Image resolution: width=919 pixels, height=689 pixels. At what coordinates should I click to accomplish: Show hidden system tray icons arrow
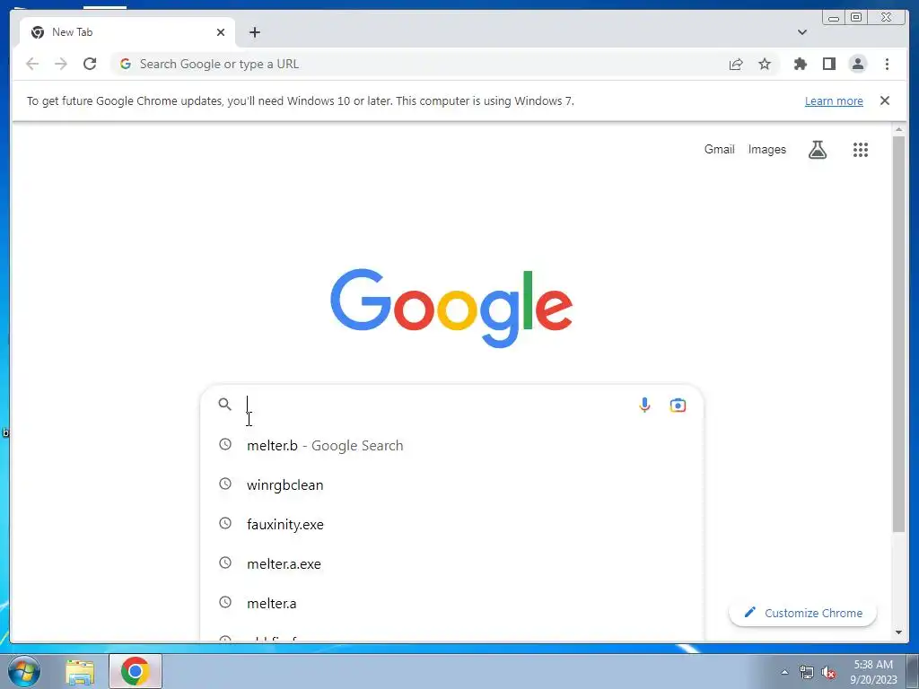(784, 672)
